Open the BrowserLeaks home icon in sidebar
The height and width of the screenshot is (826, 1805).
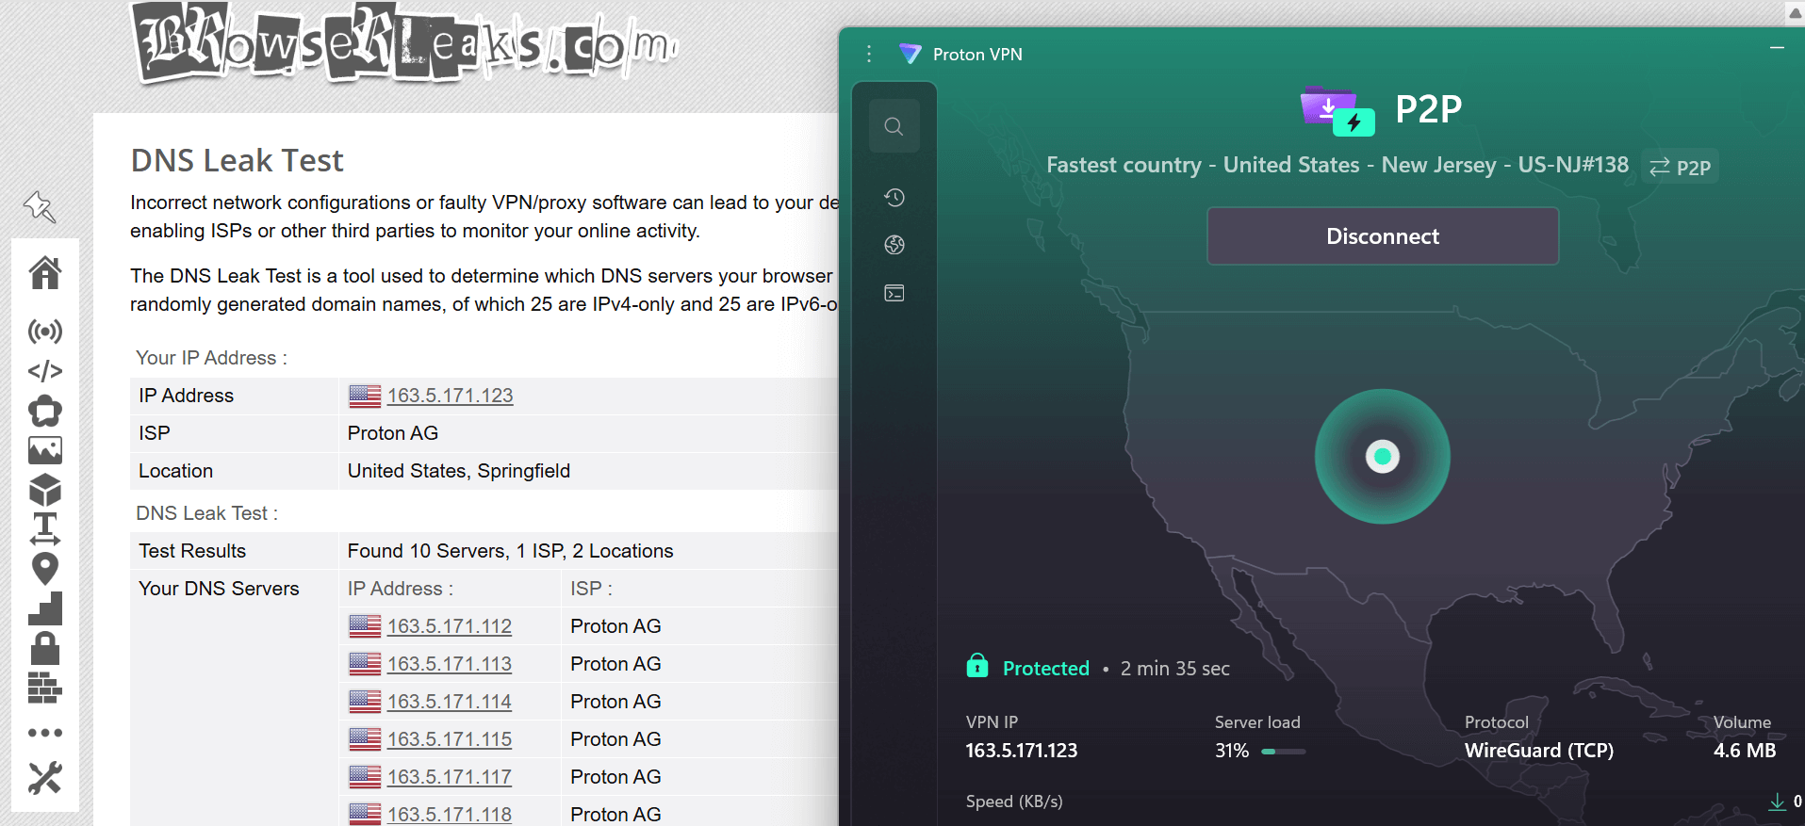45,273
